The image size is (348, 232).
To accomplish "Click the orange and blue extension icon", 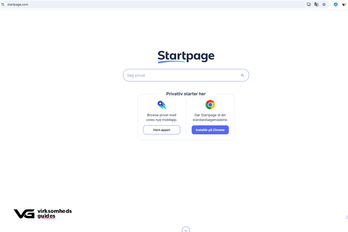I will click(344, 4).
